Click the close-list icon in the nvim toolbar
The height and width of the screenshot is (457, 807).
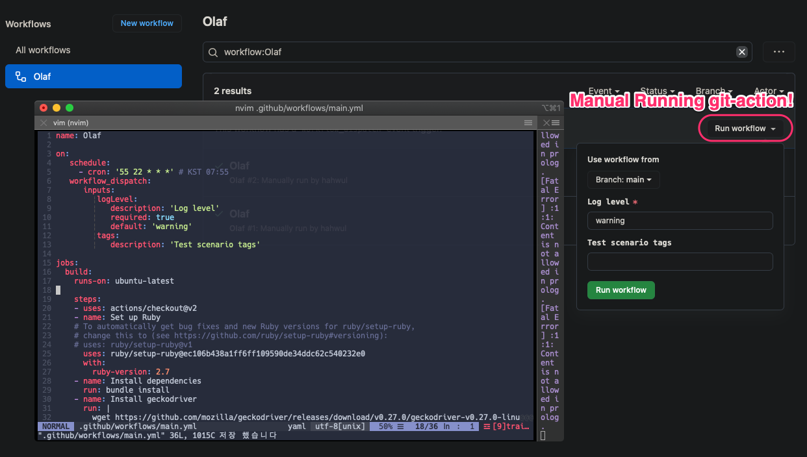point(550,123)
